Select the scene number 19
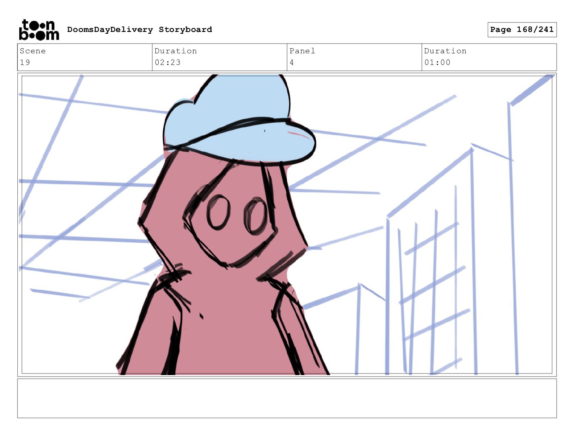Screen dimensions: 574x444 point(25,62)
